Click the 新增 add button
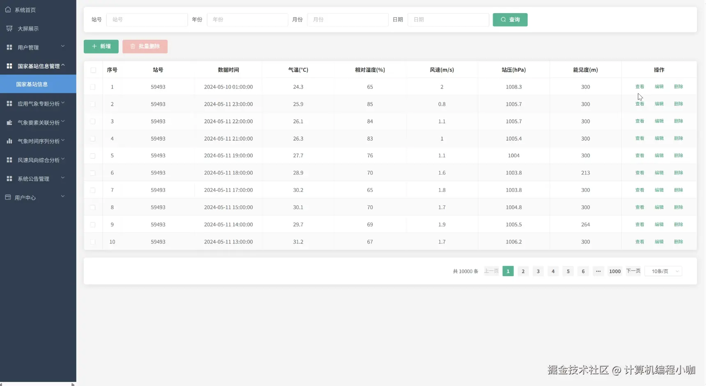Image resolution: width=706 pixels, height=386 pixels. [101, 46]
